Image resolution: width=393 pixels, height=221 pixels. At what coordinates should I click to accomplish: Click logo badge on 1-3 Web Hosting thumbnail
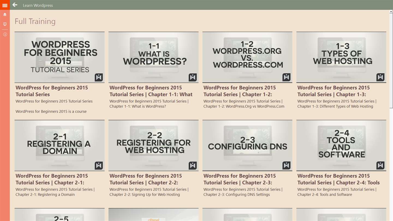point(380,77)
